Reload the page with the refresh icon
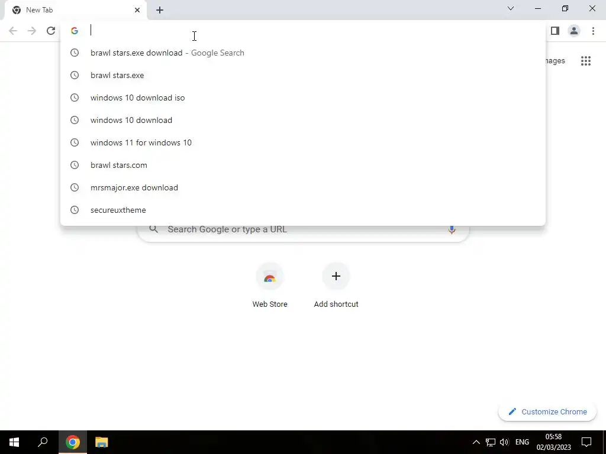The width and height of the screenshot is (606, 454). click(x=51, y=31)
